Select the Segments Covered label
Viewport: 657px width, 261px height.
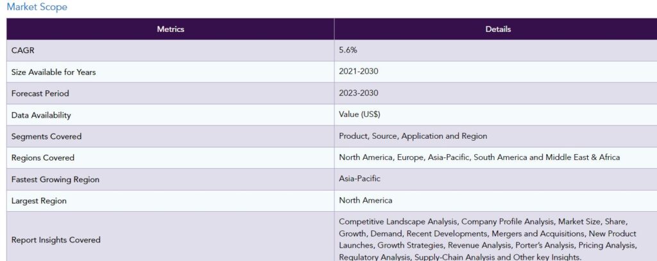tap(46, 136)
